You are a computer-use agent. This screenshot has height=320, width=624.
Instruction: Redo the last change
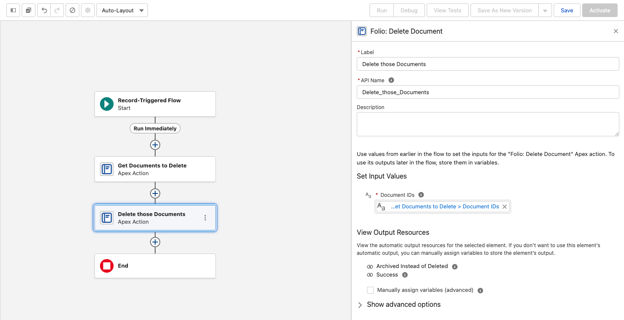[57, 10]
